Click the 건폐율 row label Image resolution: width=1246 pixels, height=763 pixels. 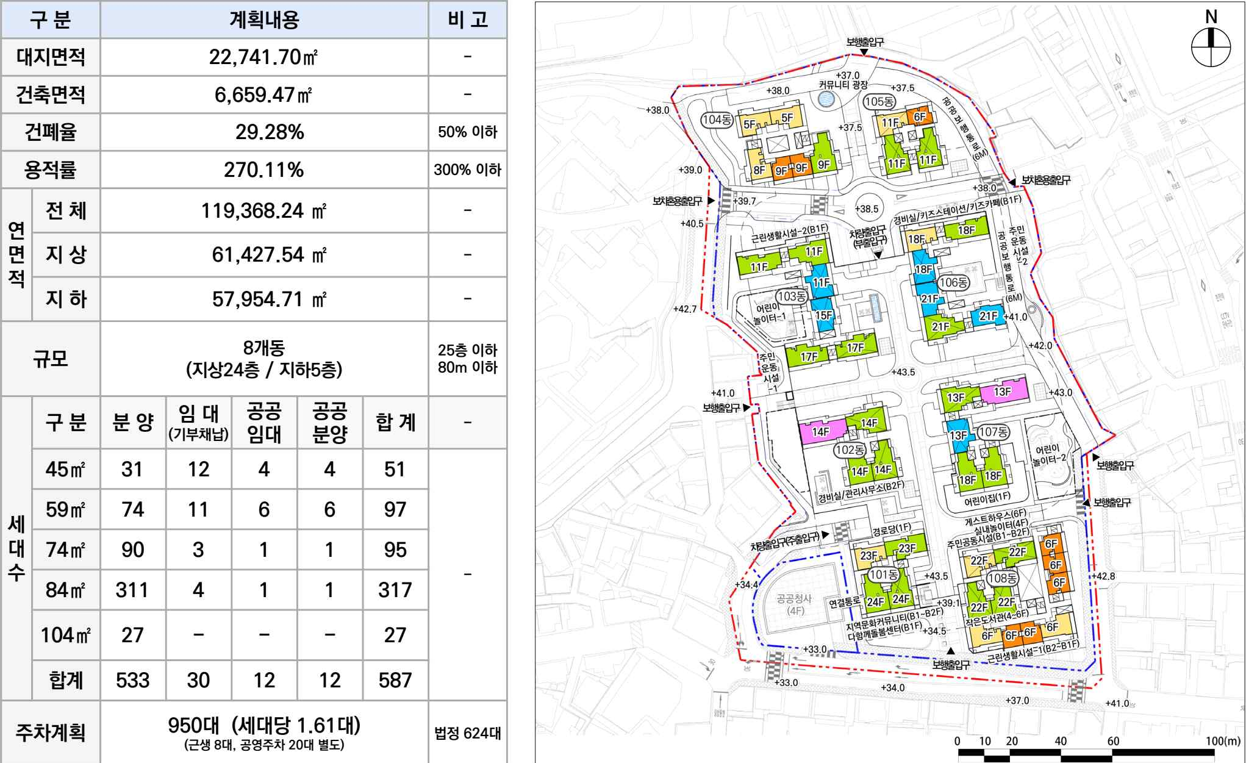(51, 132)
